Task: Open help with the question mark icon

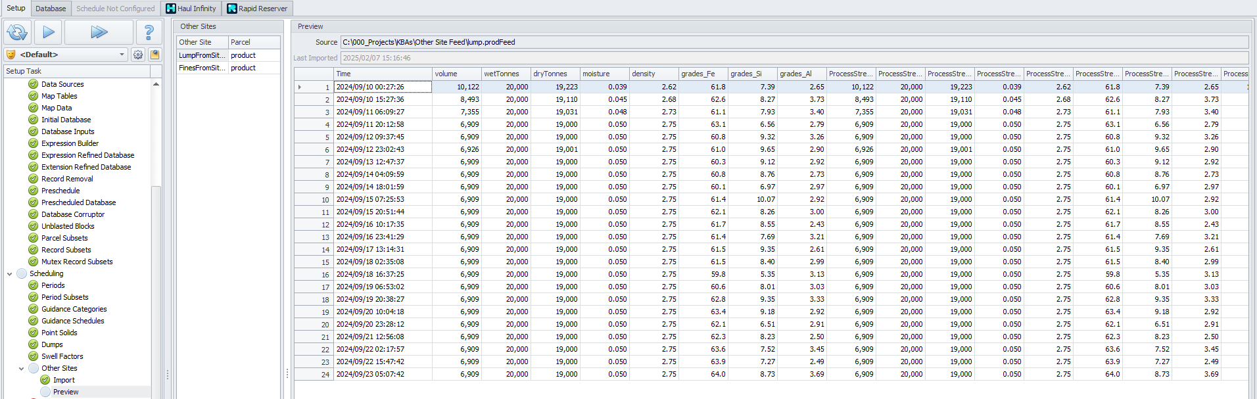Action: pos(149,32)
